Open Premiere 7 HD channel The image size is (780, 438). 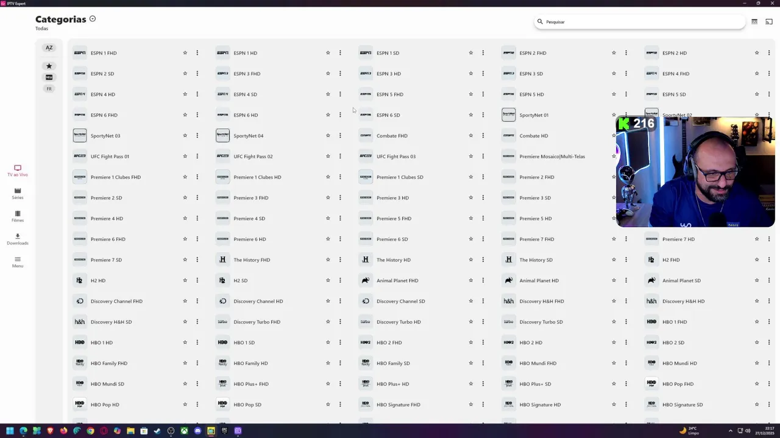coord(679,239)
